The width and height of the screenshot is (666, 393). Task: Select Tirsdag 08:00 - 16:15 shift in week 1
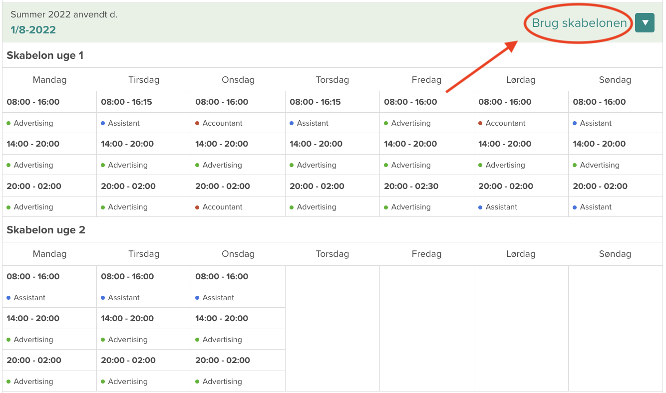(x=126, y=102)
